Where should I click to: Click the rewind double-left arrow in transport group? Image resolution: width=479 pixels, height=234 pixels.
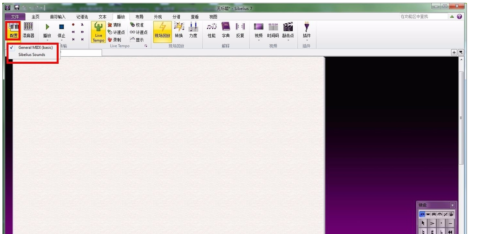pos(73,32)
